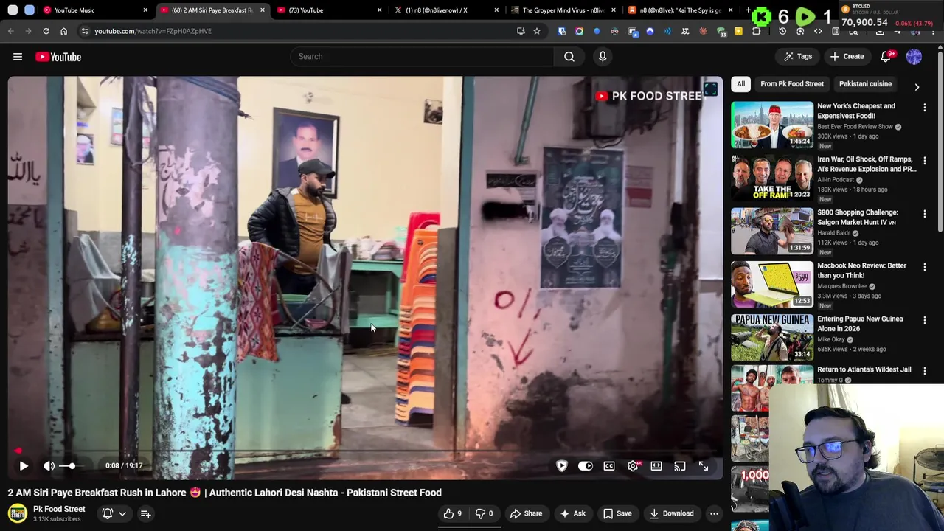The width and height of the screenshot is (944, 531).
Task: Select Pakistani cuisine chip
Action: pyautogui.click(x=865, y=84)
